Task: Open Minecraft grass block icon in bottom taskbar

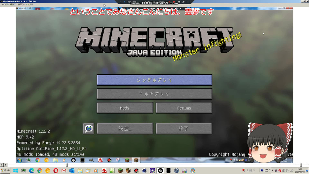Action: coord(120,171)
